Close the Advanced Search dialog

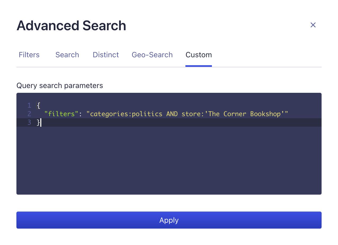pos(313,25)
